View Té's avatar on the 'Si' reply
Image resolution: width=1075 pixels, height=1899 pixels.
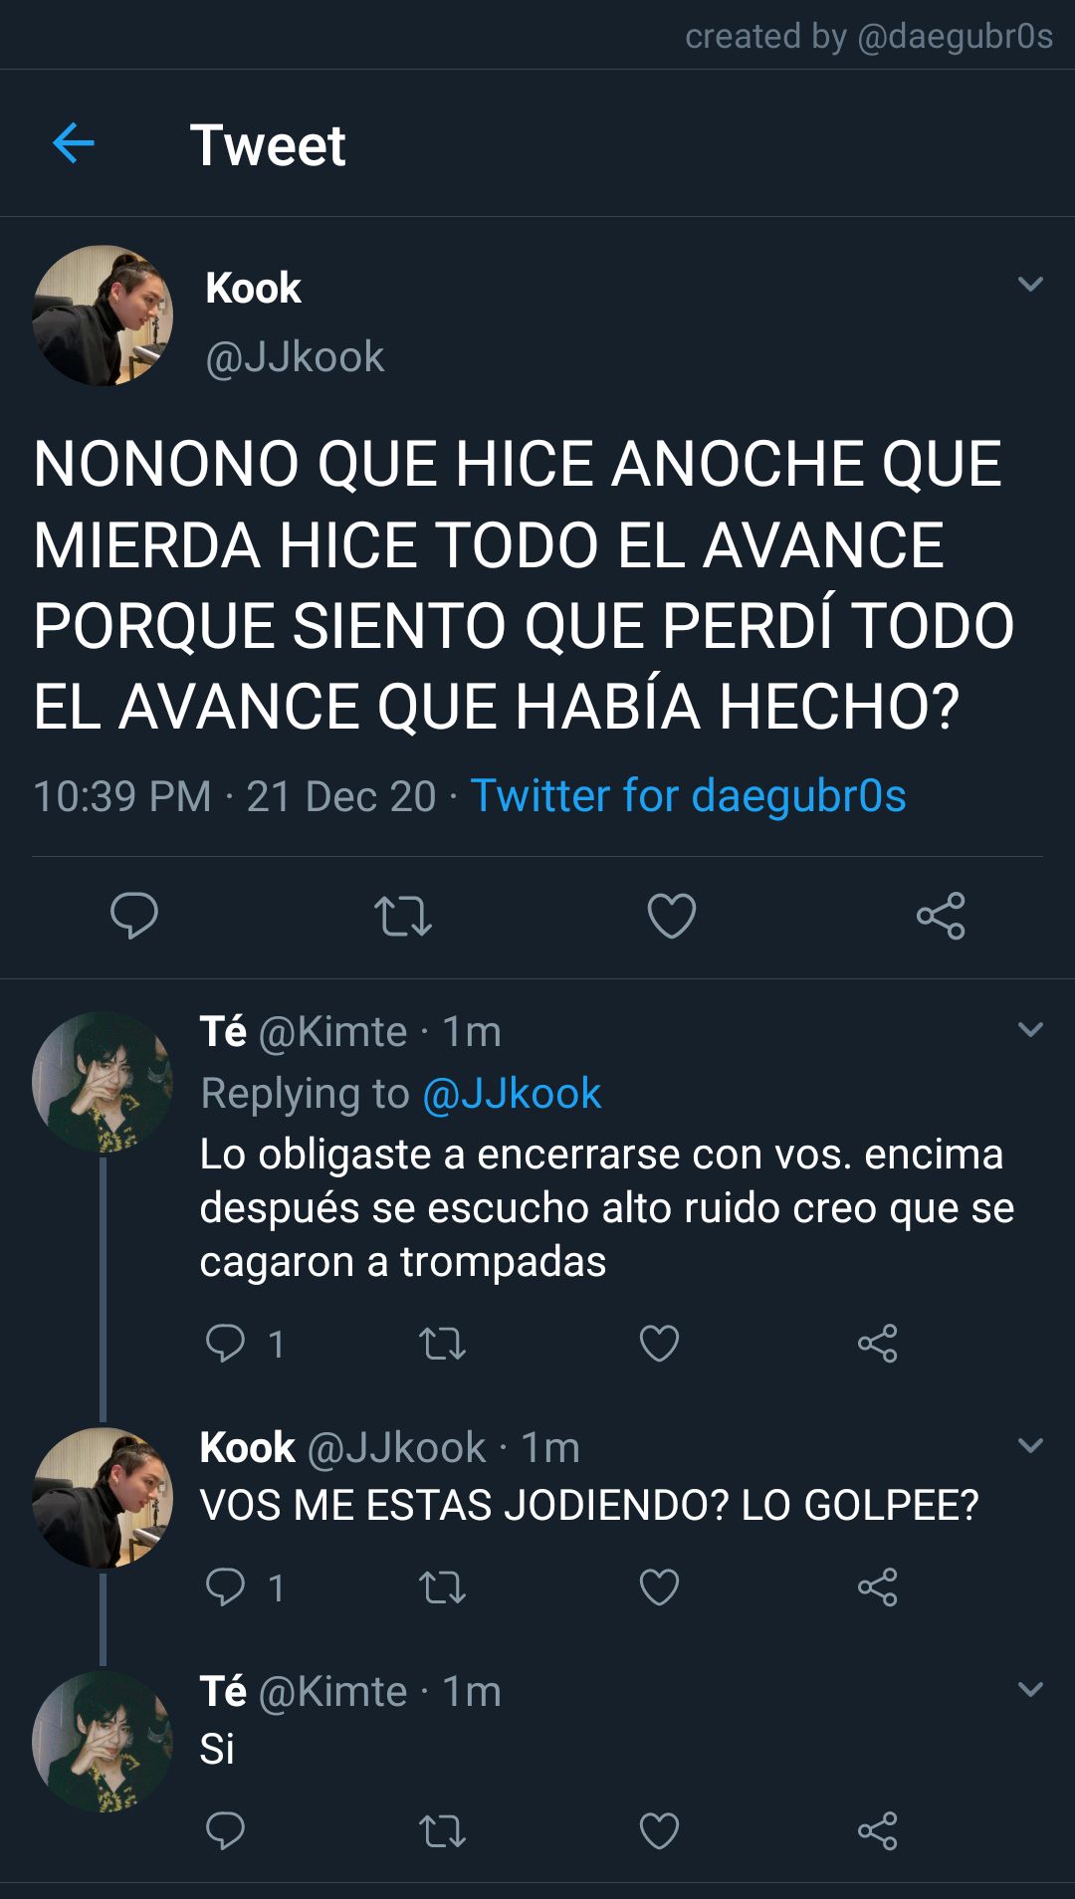(x=103, y=1742)
